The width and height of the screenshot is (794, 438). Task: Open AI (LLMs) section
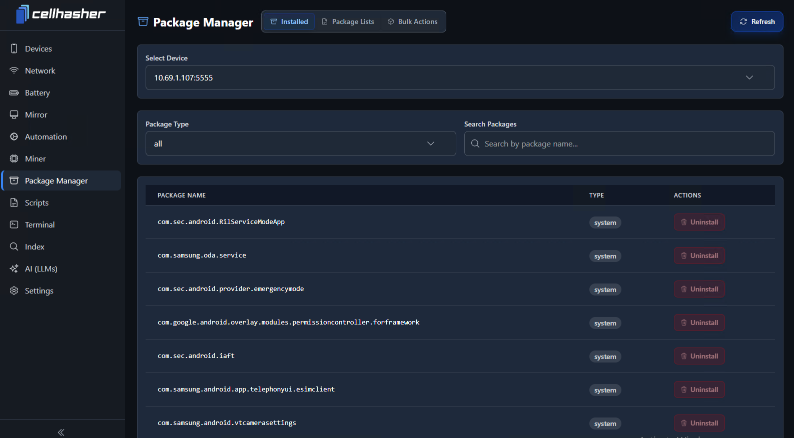(41, 268)
